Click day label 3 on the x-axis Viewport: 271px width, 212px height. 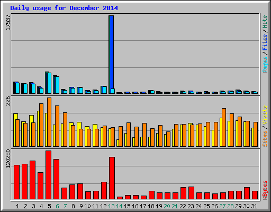coord(33,206)
